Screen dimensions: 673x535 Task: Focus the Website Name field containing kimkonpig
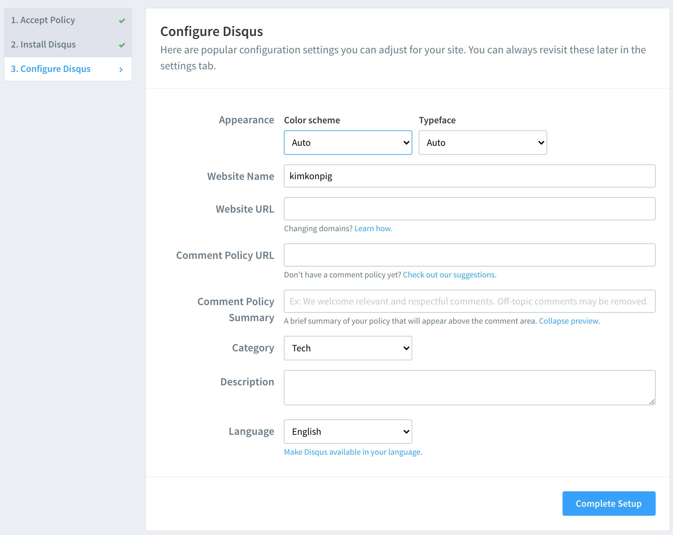tap(470, 176)
